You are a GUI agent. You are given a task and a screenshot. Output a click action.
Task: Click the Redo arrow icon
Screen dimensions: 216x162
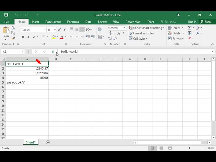coord(27,15)
